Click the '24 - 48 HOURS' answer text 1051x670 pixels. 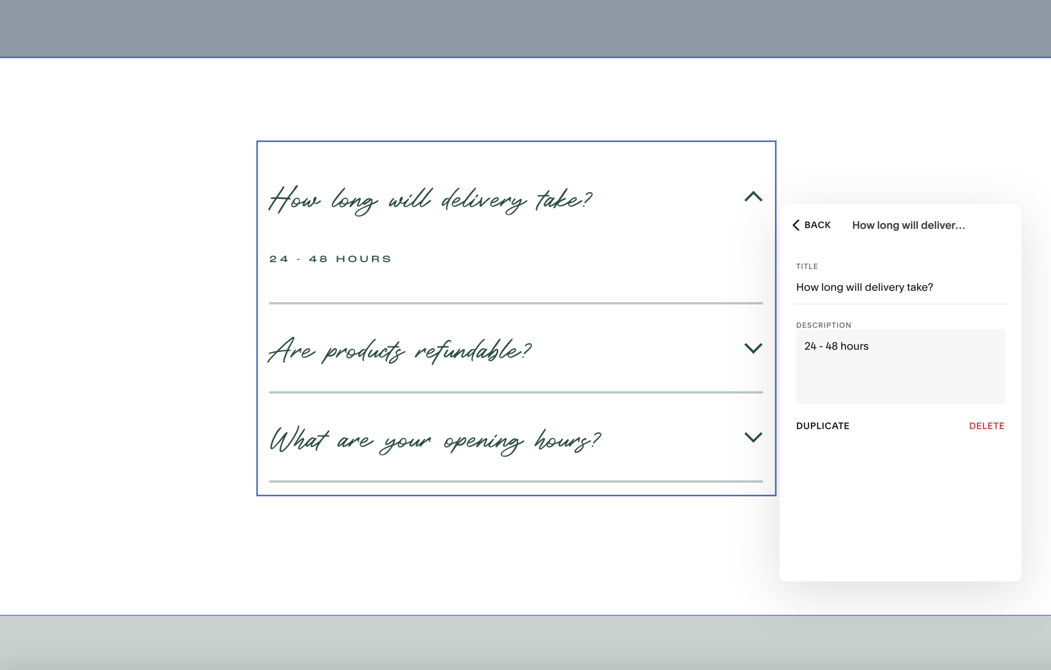coord(330,259)
